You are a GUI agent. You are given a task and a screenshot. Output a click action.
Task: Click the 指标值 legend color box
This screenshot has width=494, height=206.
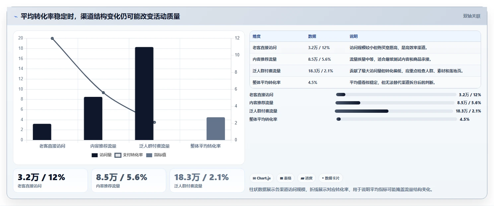tap(149, 155)
